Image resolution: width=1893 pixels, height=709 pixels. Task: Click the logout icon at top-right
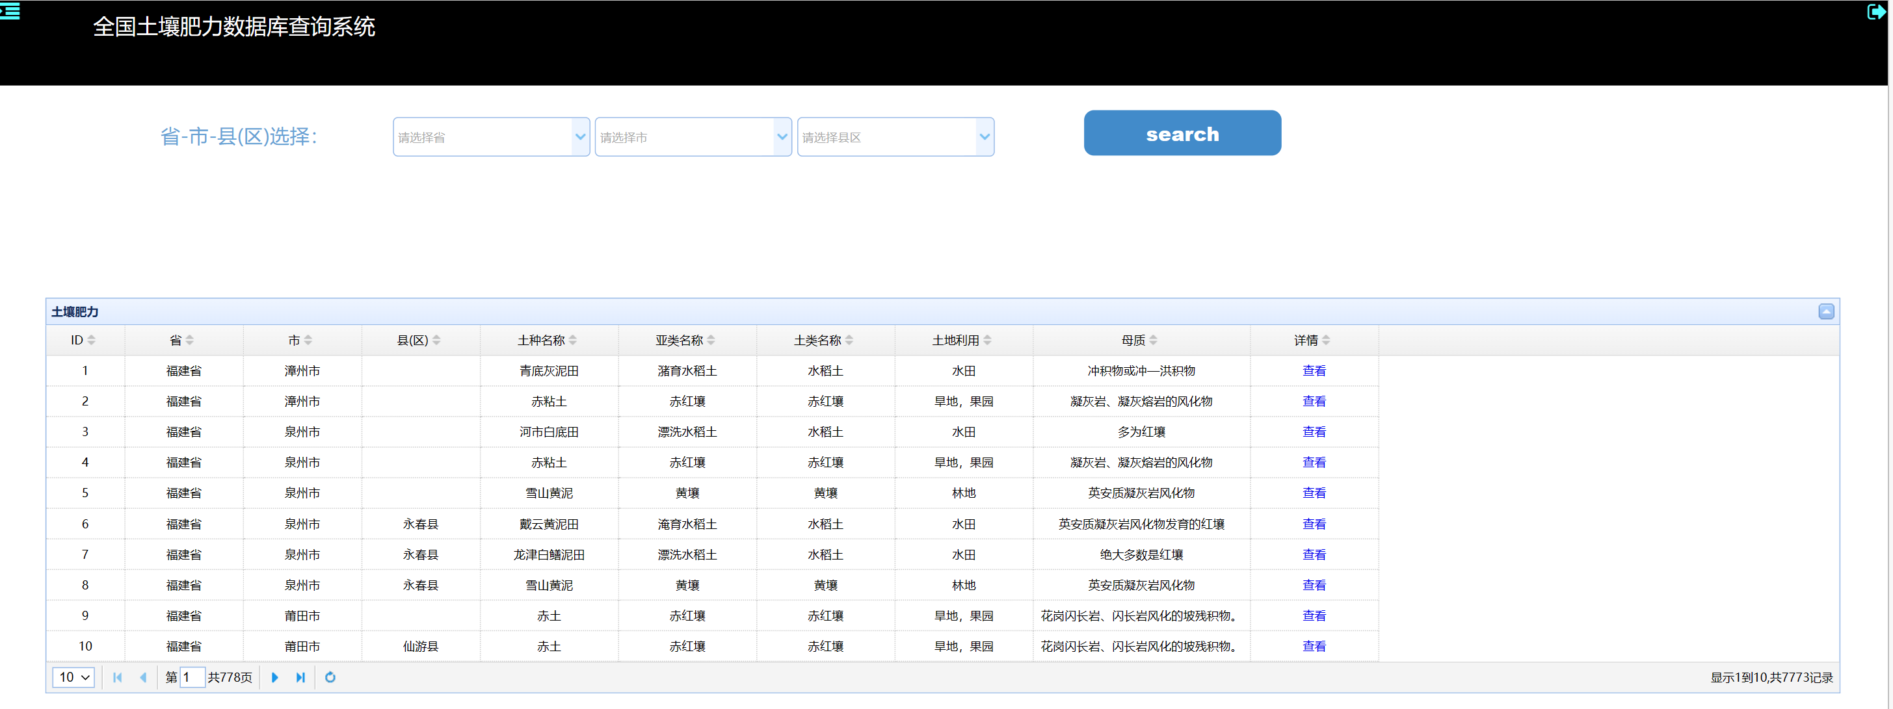(1877, 12)
